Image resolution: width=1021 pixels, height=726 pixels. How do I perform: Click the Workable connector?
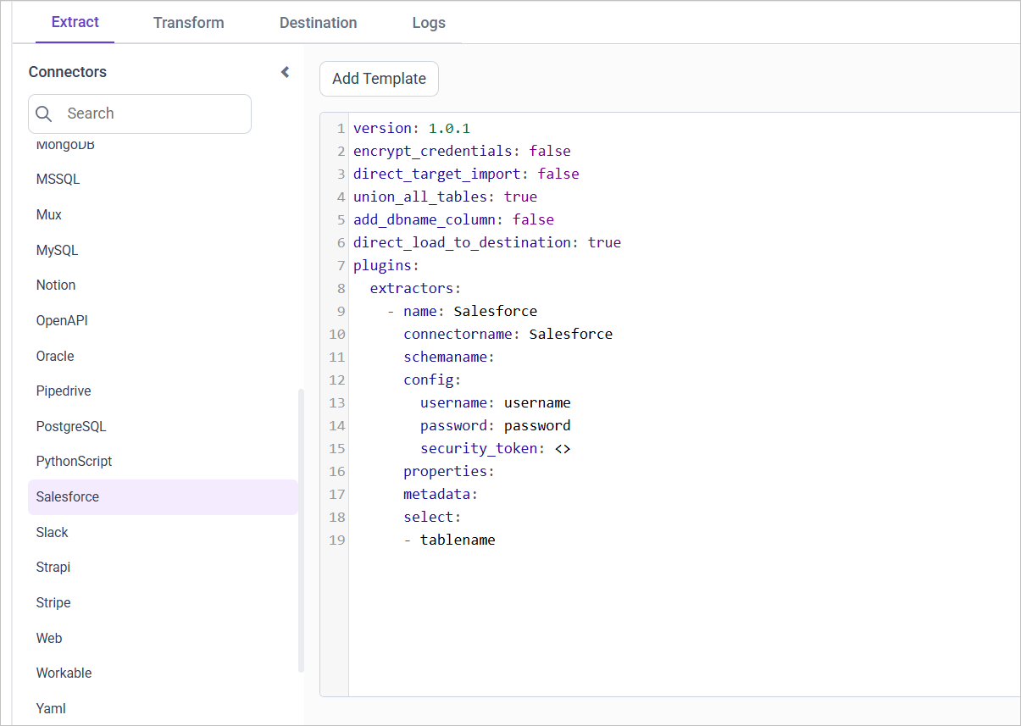[64, 673]
